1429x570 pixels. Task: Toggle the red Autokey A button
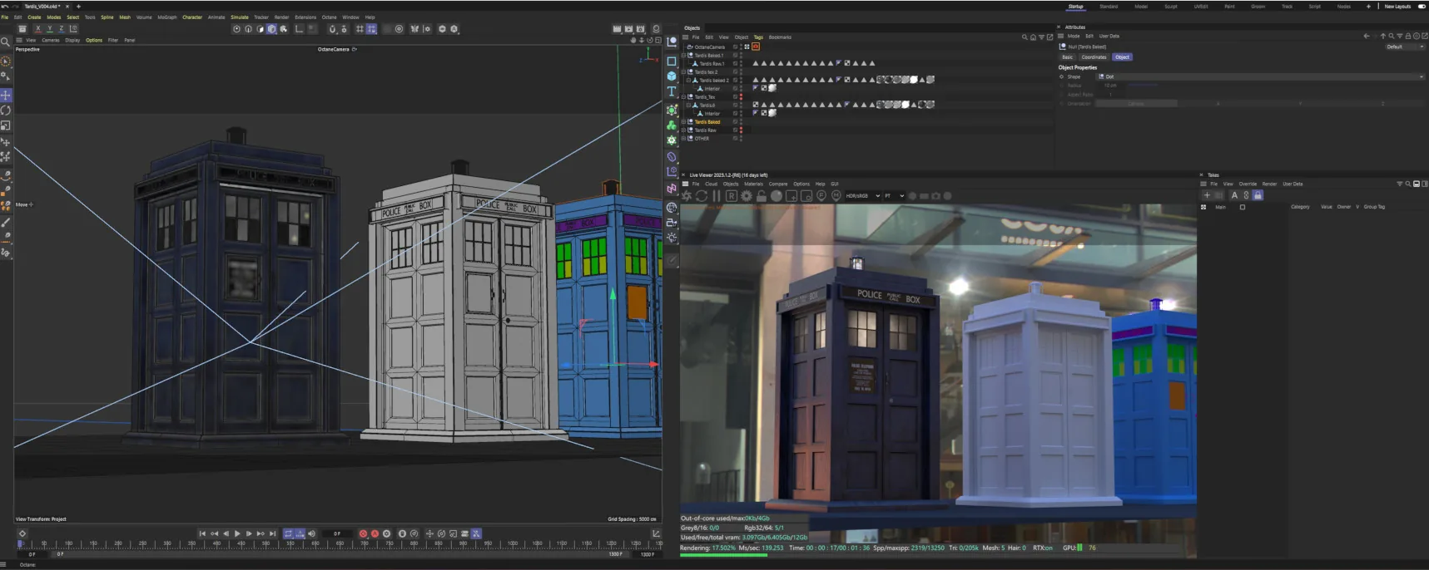click(375, 533)
